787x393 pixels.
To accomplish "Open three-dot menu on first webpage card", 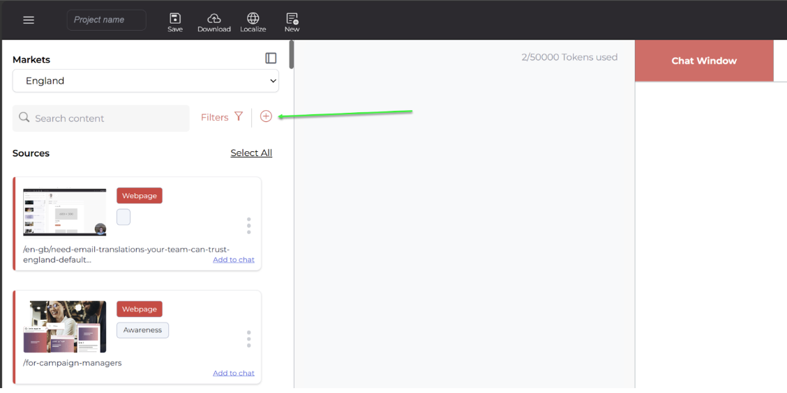I will point(248,225).
